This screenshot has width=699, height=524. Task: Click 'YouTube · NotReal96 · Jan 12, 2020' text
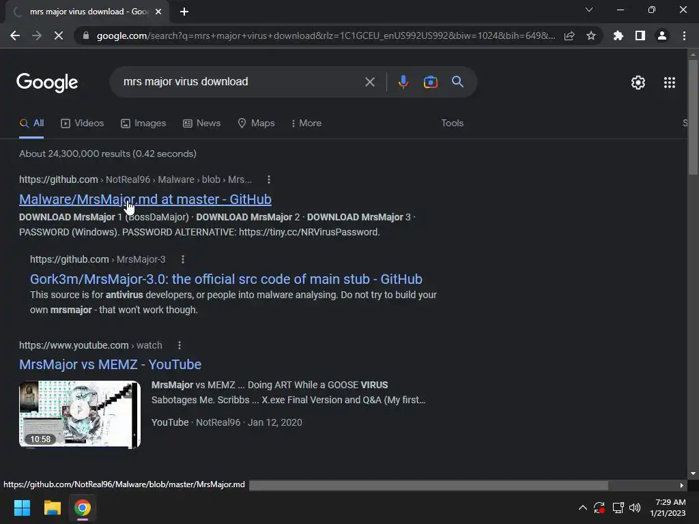pyautogui.click(x=227, y=422)
